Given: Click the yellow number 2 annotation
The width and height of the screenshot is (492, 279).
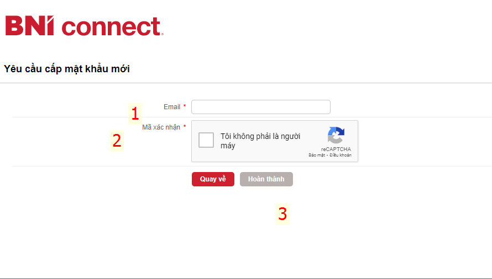Looking at the screenshot, I should tap(117, 141).
